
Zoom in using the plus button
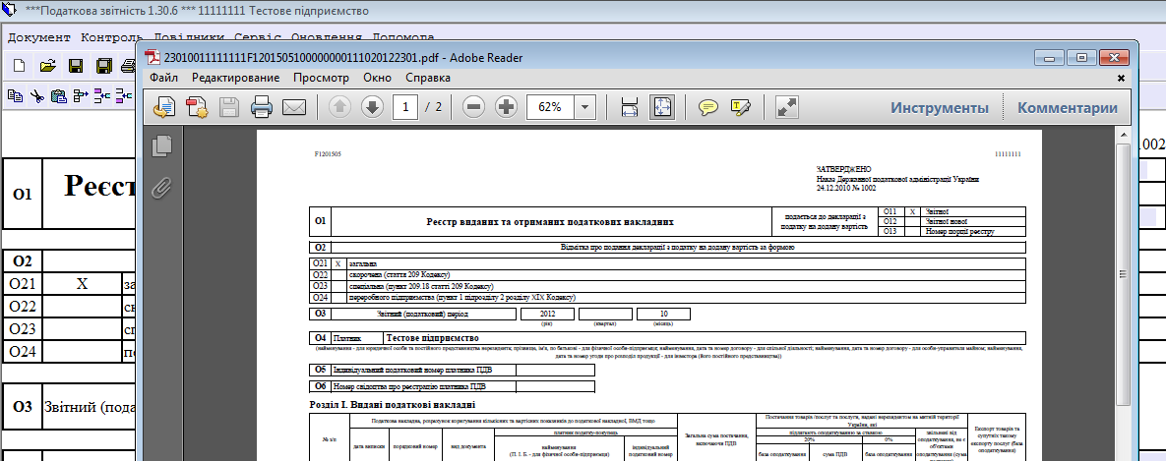(506, 107)
